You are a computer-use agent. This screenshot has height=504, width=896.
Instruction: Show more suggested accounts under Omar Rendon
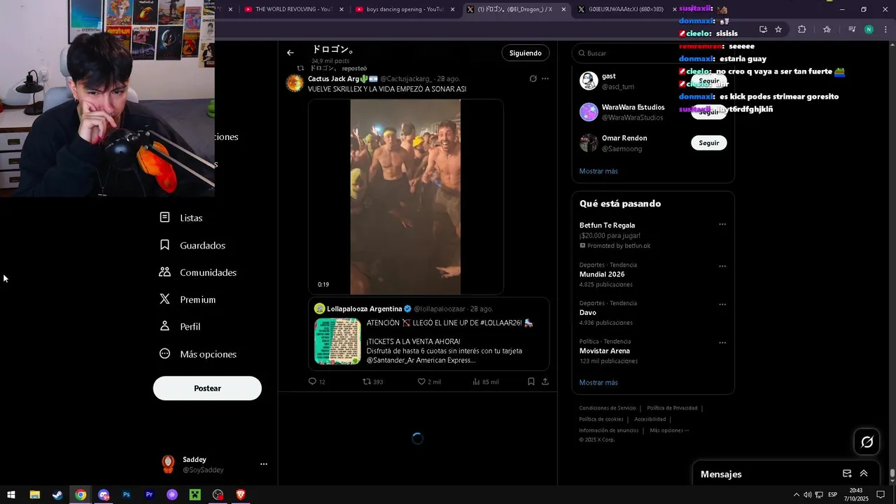coord(598,171)
